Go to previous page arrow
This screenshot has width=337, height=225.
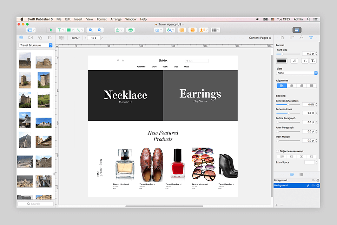[86, 38]
